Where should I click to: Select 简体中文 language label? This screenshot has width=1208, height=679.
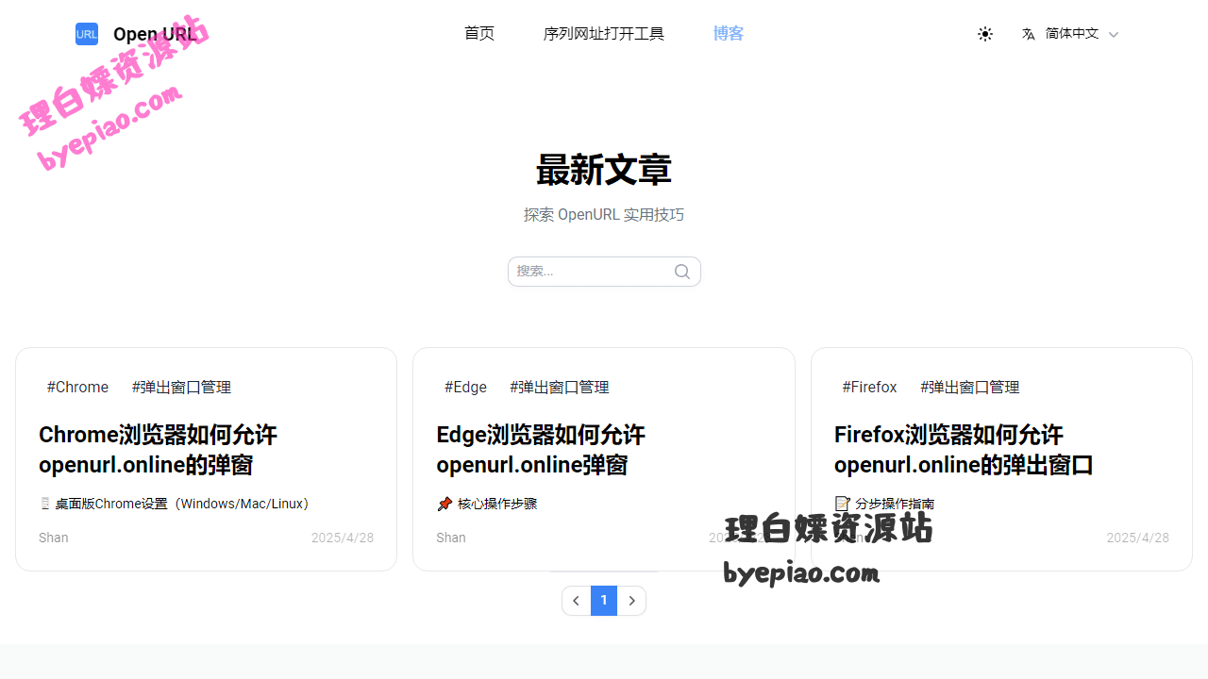(x=1072, y=34)
